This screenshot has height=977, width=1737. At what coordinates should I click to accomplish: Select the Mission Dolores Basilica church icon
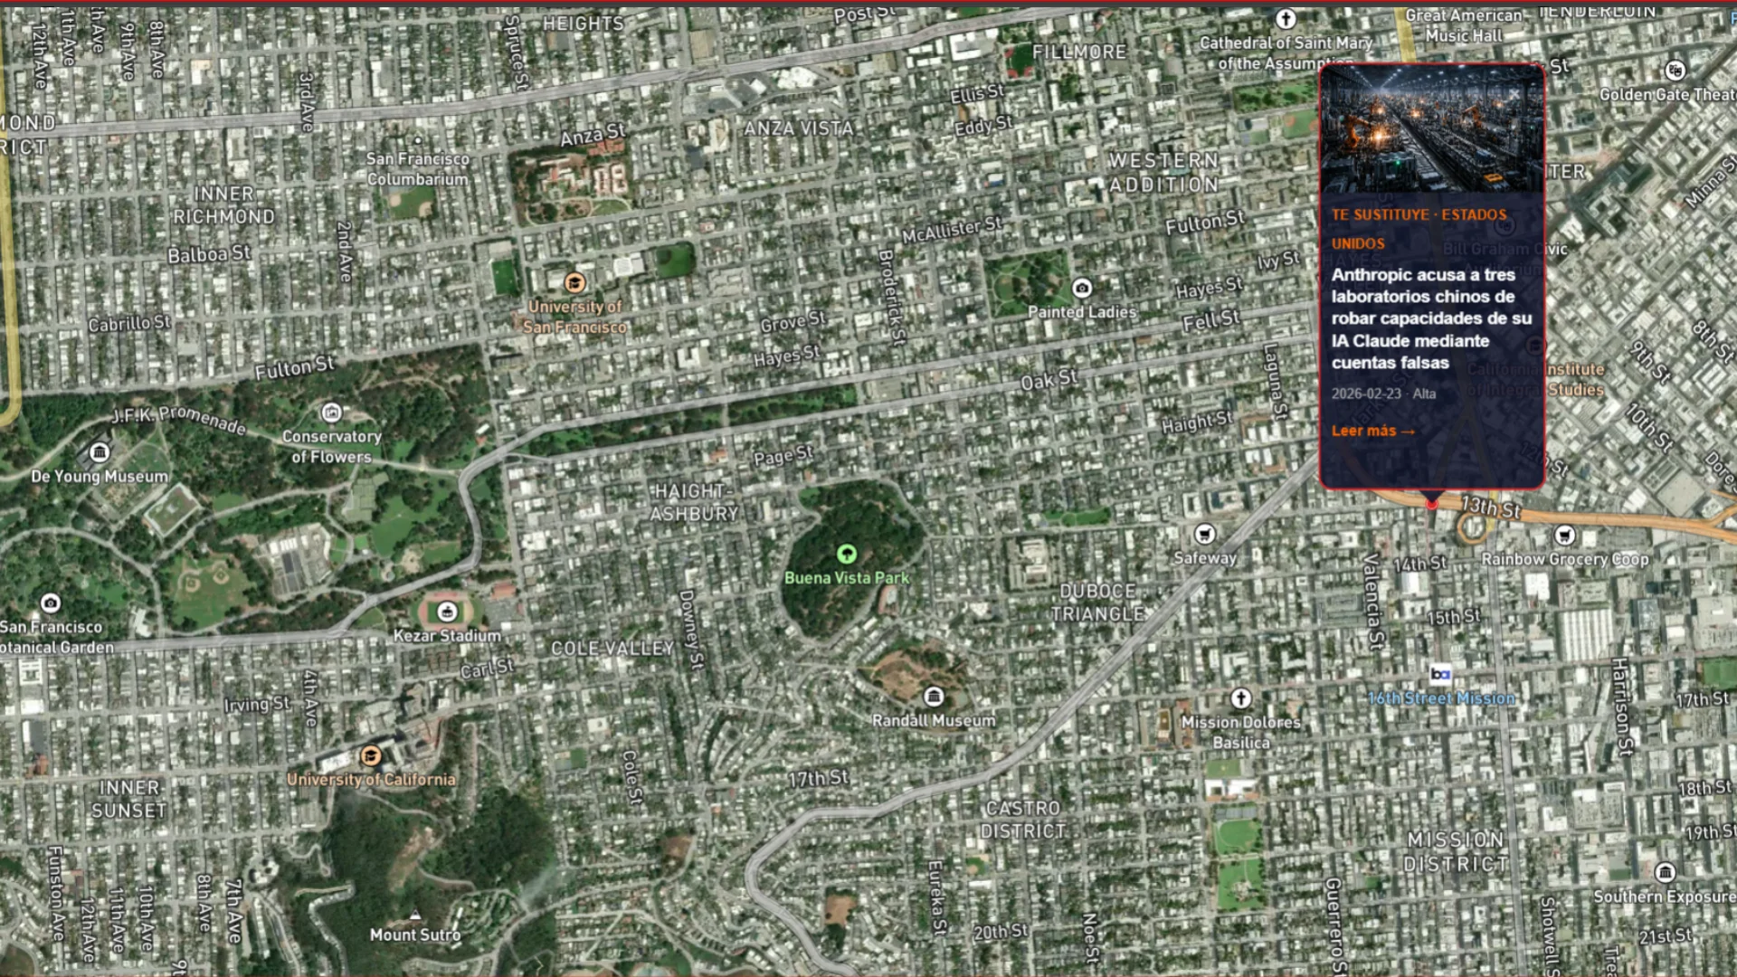click(x=1240, y=698)
